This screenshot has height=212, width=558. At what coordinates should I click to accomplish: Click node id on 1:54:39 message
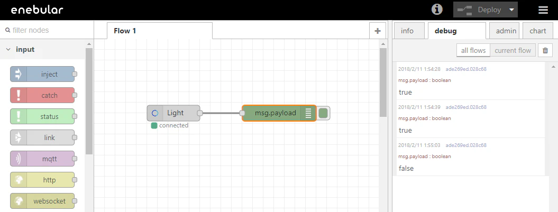pos(466,107)
